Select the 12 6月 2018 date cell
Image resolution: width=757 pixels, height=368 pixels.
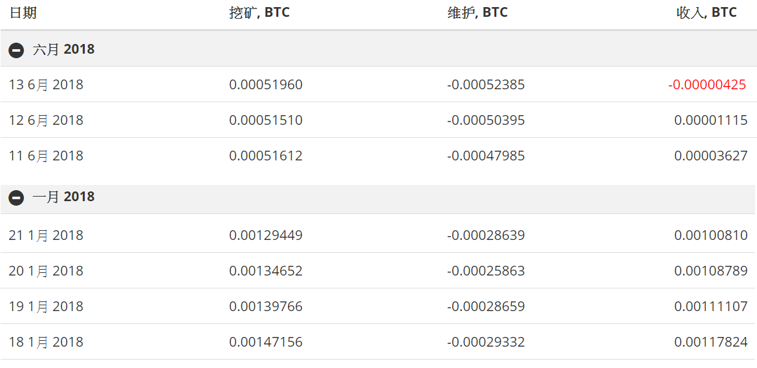[x=46, y=120]
